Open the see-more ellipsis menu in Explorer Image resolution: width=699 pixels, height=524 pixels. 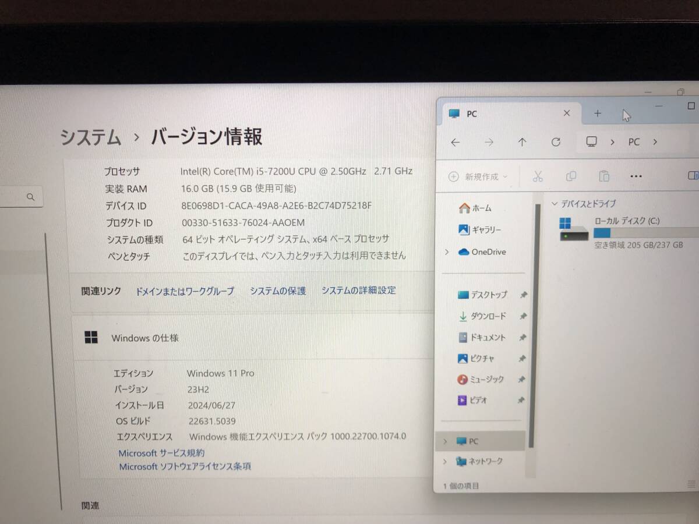pyautogui.click(x=636, y=176)
